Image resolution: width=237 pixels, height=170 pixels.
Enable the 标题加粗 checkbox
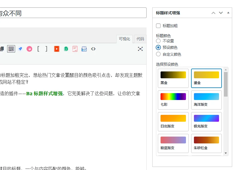click(x=158, y=26)
